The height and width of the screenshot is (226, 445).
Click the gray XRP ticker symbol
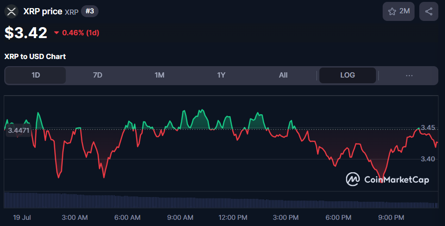click(x=71, y=12)
